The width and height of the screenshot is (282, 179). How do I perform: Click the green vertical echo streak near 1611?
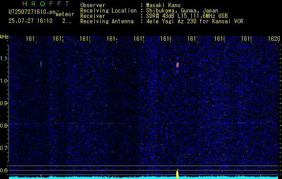tap(41, 64)
